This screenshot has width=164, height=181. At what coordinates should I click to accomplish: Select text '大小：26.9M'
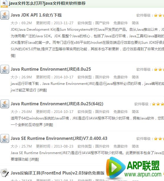point(21,77)
